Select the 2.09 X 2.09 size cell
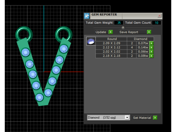The image size is (176, 132). [x=111, y=43]
